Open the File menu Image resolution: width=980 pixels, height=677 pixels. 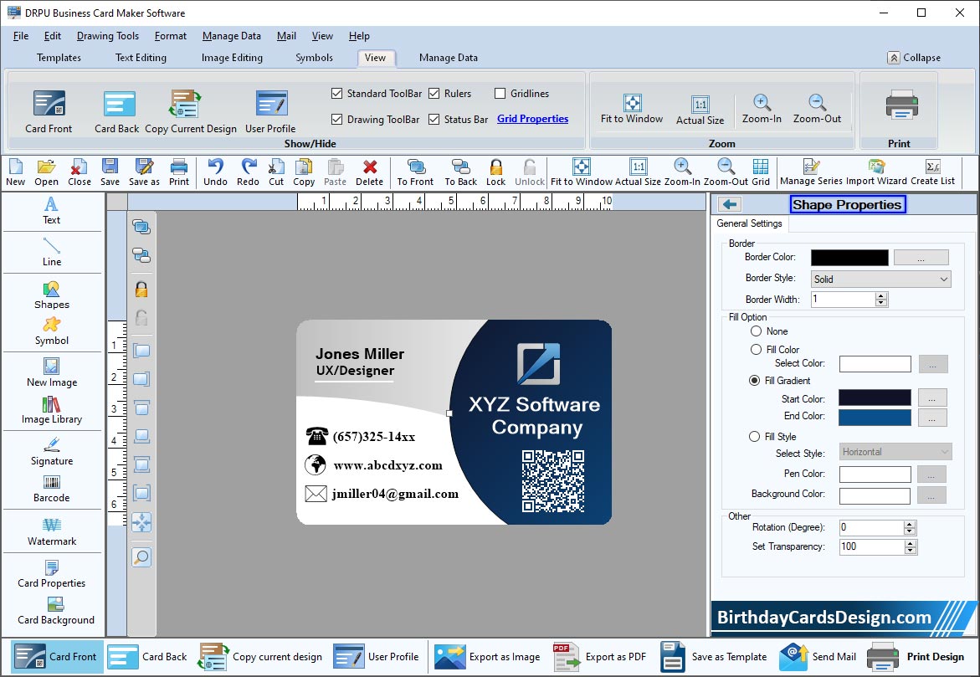point(21,36)
